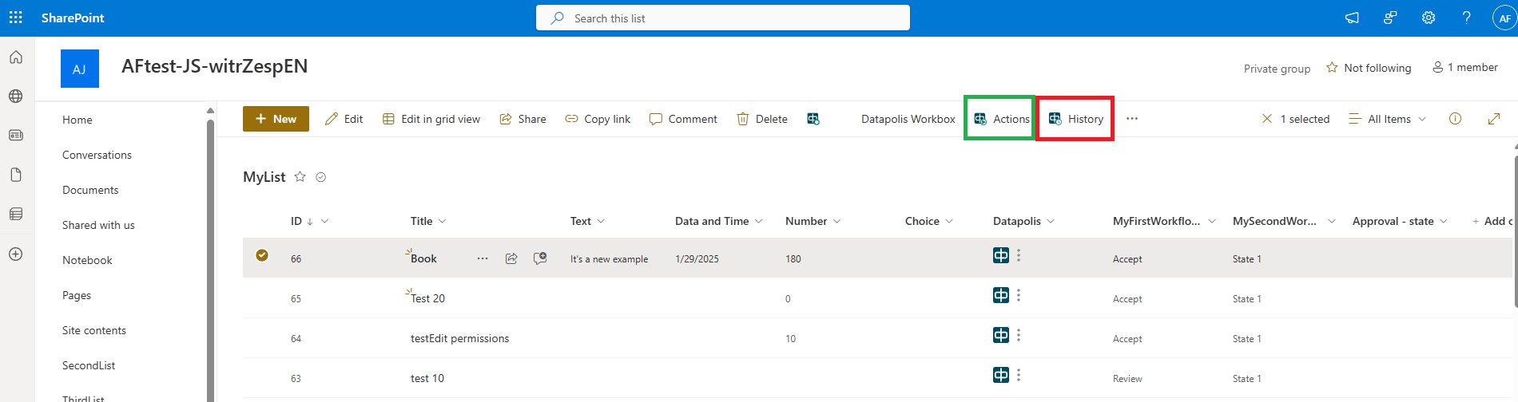Image resolution: width=1518 pixels, height=402 pixels.
Task: Open the share icon on Book row
Action: click(511, 258)
